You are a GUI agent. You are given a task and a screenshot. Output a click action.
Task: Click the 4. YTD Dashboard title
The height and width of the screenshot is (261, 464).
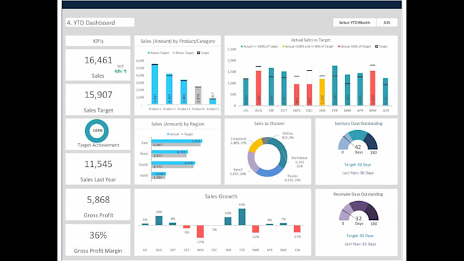click(91, 22)
